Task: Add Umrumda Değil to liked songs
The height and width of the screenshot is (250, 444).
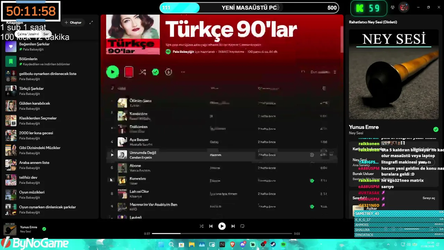Action: click(312, 155)
